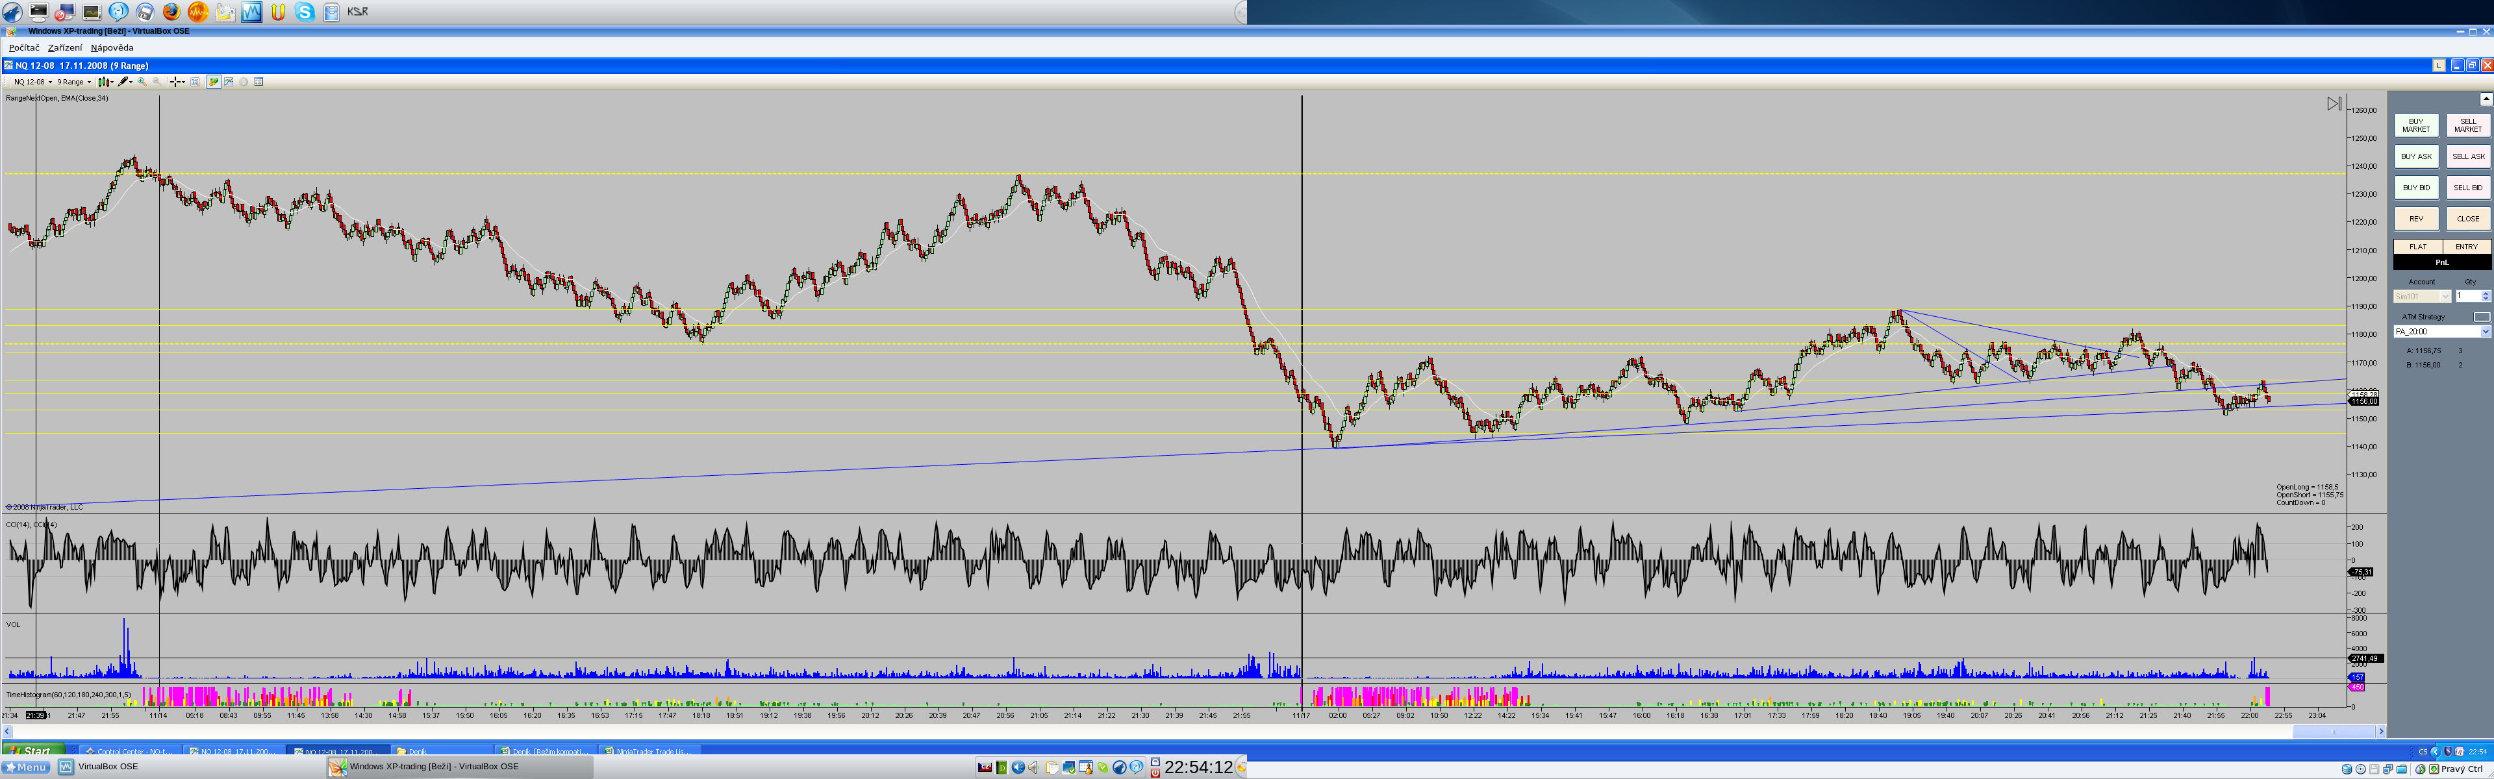Open the Zařízení menu
Viewport: 2494px width, 779px height.
point(65,47)
